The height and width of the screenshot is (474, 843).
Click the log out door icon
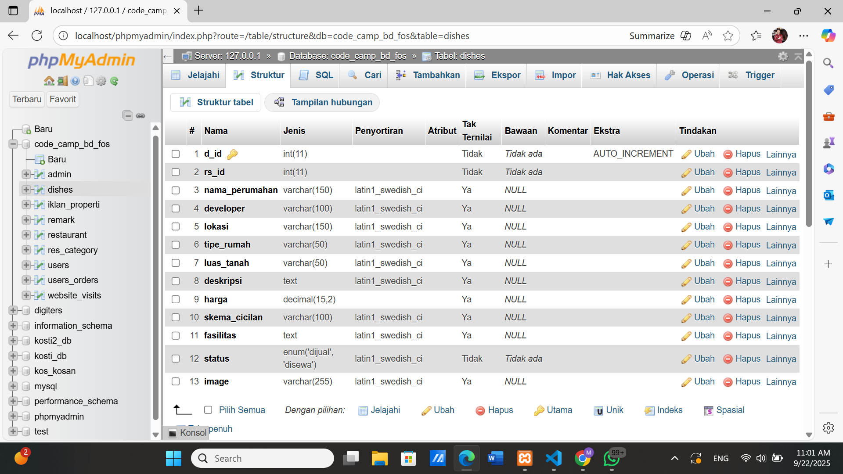[62, 81]
